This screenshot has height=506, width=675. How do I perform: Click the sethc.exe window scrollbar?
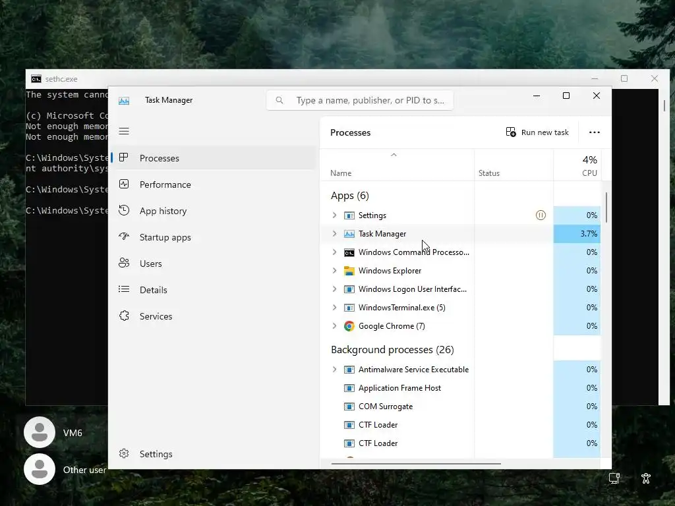pyautogui.click(x=664, y=105)
